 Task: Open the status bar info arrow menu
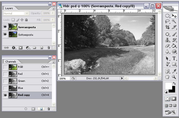point(122,78)
